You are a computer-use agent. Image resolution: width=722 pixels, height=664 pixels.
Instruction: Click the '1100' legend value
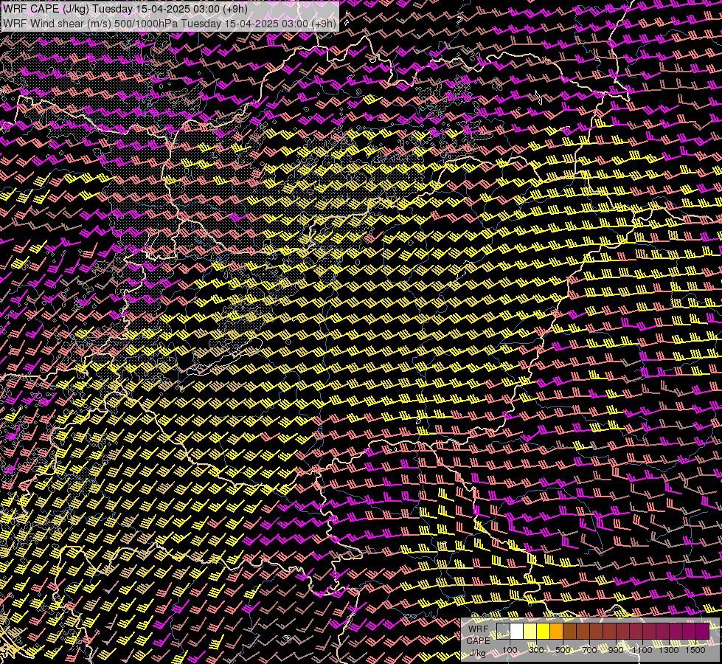(642, 650)
